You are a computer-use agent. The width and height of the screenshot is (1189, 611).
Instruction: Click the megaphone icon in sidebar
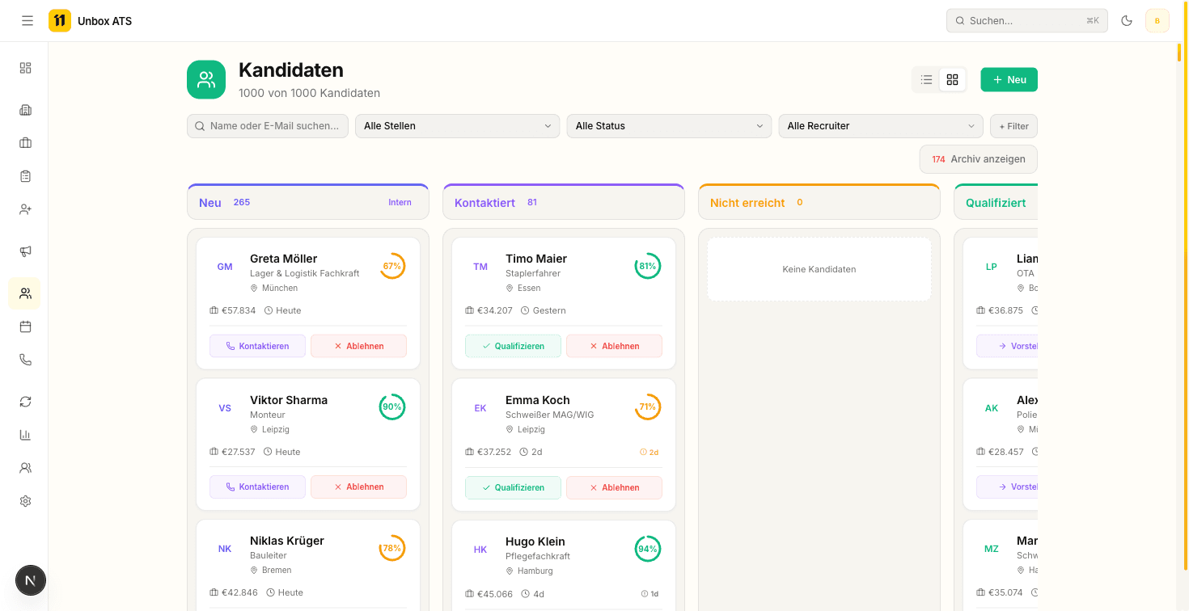[x=25, y=251]
